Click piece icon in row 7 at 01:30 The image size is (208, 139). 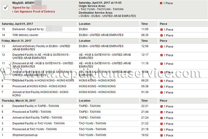tap(162, 92)
